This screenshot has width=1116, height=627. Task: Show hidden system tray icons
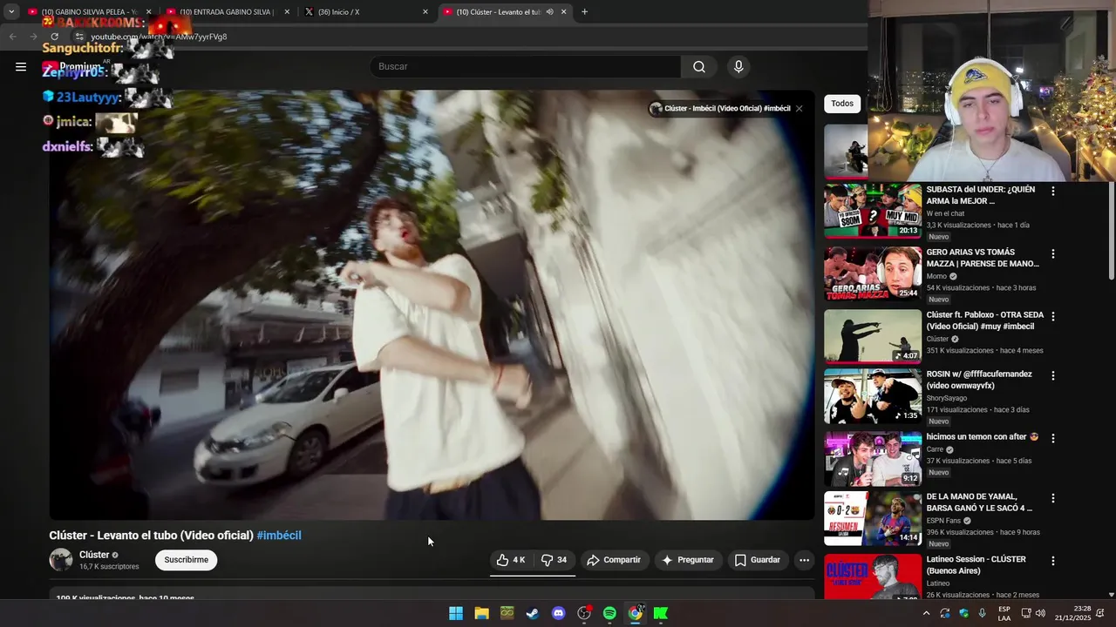click(926, 613)
